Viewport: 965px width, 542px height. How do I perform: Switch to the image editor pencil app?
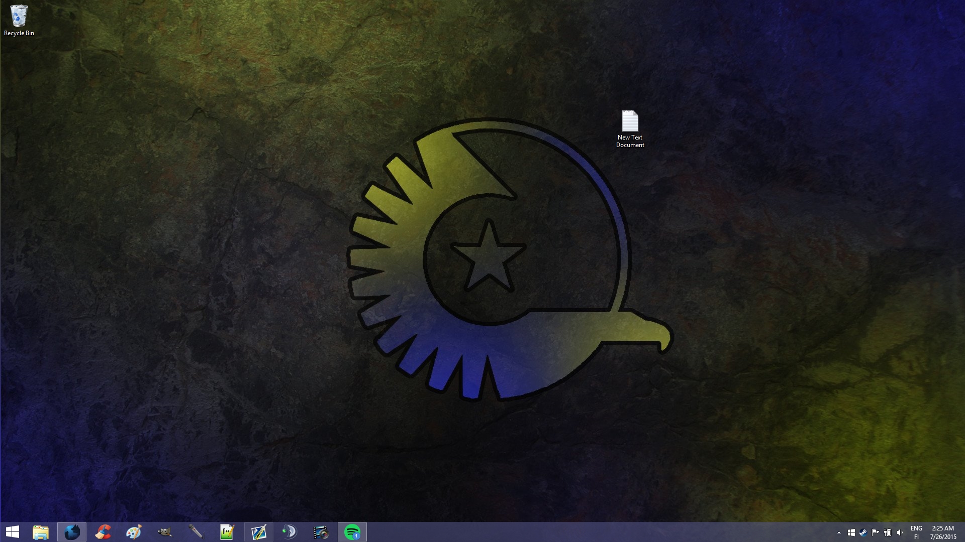[x=259, y=532]
